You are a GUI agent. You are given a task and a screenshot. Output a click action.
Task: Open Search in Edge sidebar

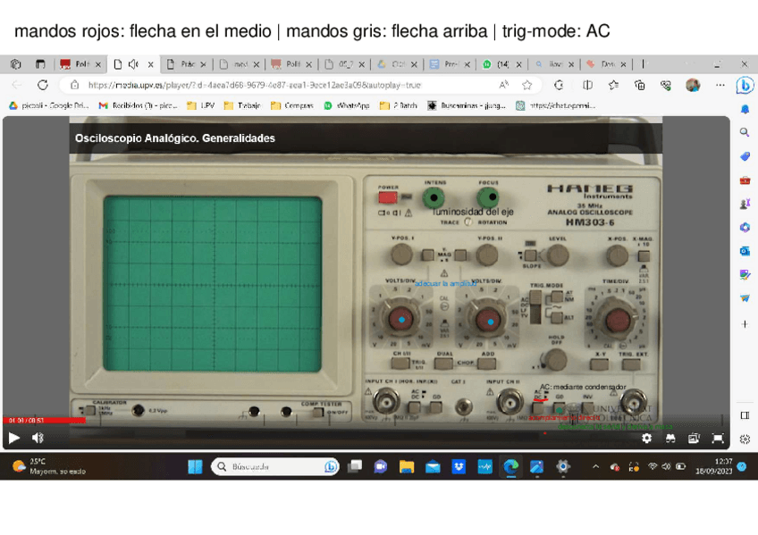click(745, 132)
